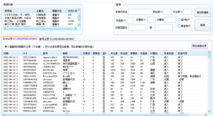Viewport: 213px width, 116px height.
Task: Click the 昵称 column header
Action: point(71,53)
